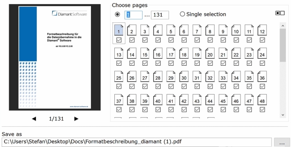Click the scroll up arrow in page list

(283, 26)
